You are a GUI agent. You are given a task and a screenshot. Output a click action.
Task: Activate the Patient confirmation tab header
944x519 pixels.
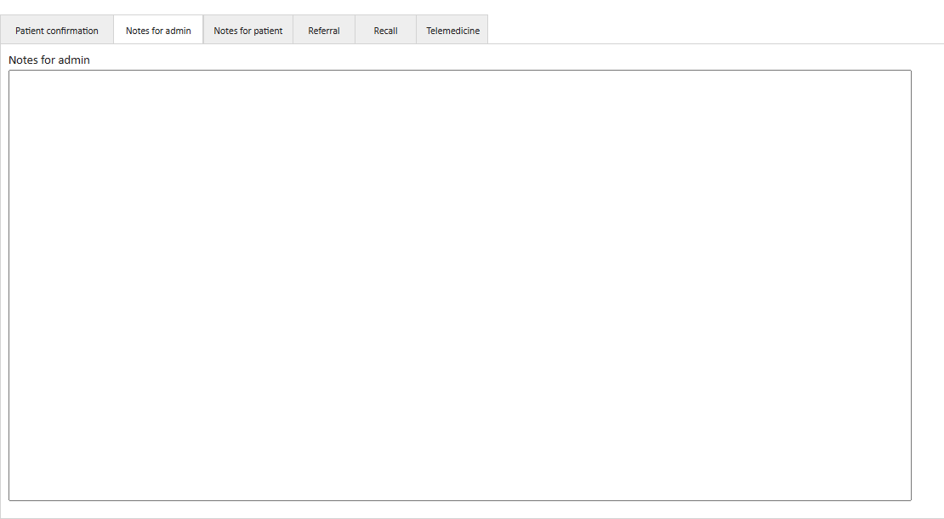[x=57, y=31]
